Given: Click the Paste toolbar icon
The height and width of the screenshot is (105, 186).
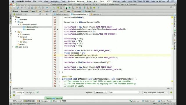Looking at the screenshot, I should pyautogui.click(x=35, y=8).
